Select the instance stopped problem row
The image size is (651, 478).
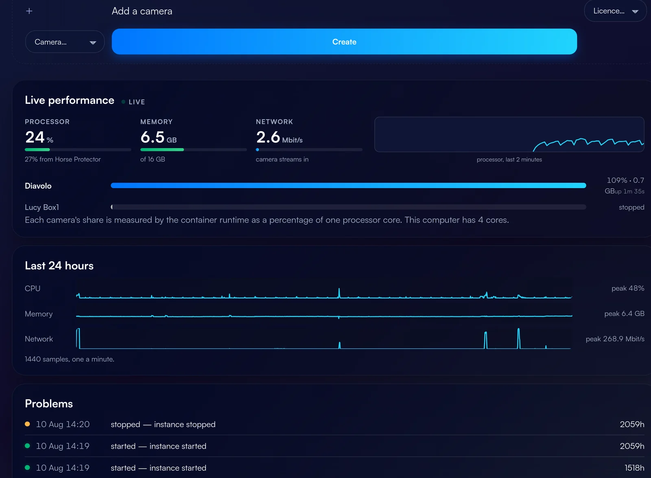tap(334, 424)
